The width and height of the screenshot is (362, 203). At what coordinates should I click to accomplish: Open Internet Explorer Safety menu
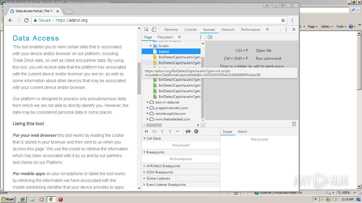coord(327,27)
